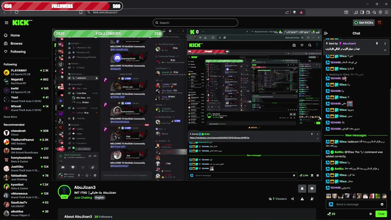The width and height of the screenshot is (391, 220).
Task: Click the stream video player
Action: [x=187, y=105]
